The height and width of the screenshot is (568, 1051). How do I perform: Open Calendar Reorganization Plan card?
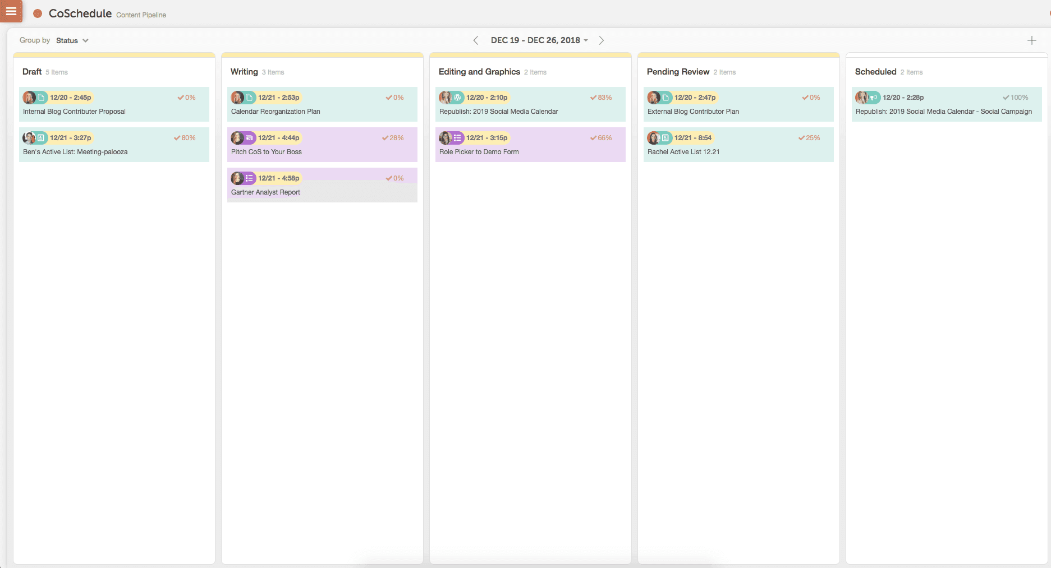[322, 104]
